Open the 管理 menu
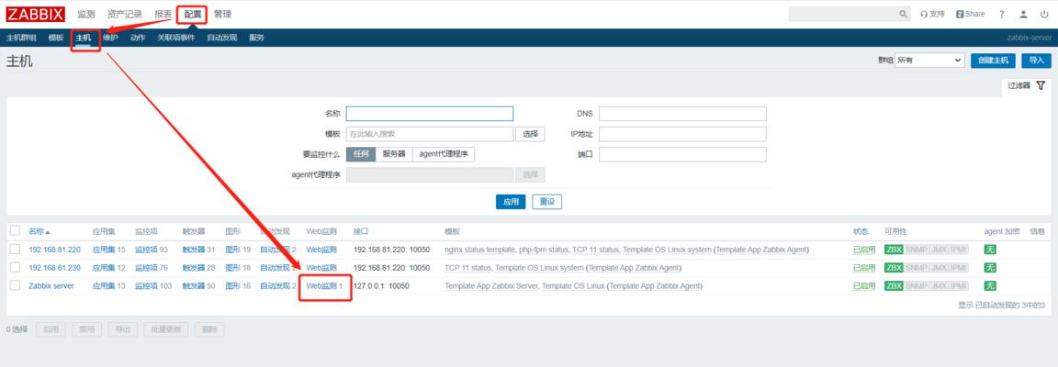This screenshot has width=1058, height=367. click(222, 14)
